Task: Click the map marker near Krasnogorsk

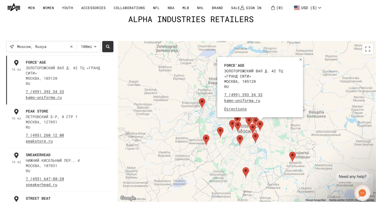Action: click(x=202, y=103)
